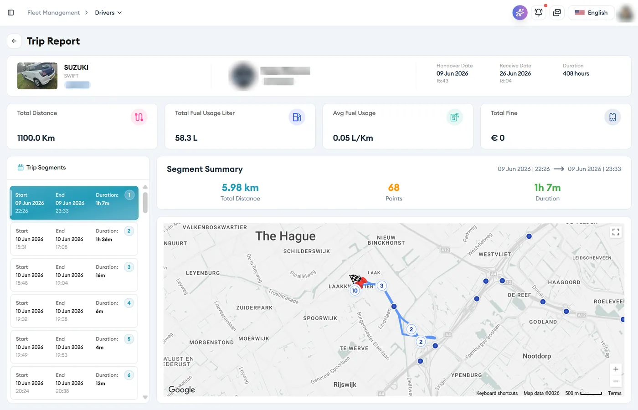638x410 pixels.
Task: Open the Fleet Management breadcrumb
Action: coord(53,13)
